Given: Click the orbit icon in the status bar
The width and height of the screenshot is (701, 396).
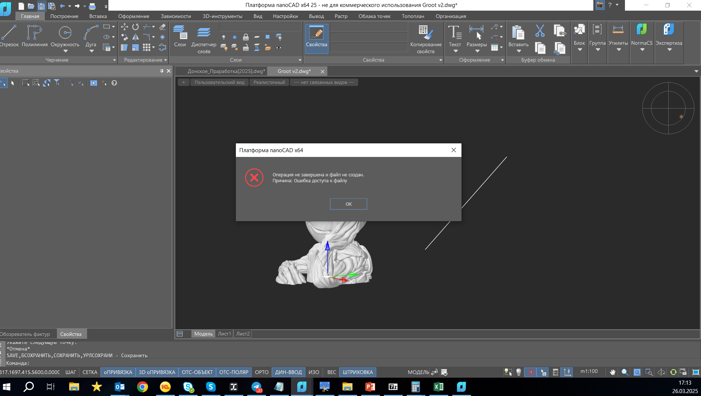Looking at the screenshot, I should tap(661, 372).
